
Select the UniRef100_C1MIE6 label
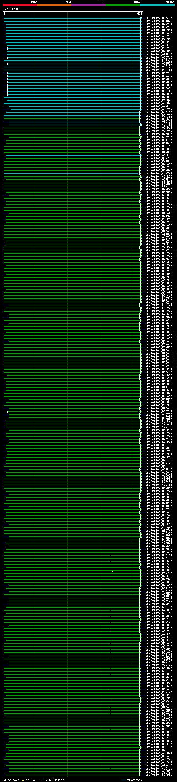pos(159,125)
